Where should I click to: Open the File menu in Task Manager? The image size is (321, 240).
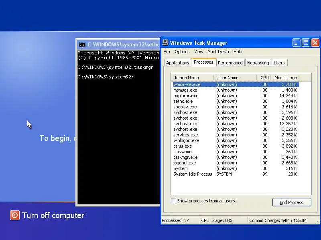click(x=167, y=52)
